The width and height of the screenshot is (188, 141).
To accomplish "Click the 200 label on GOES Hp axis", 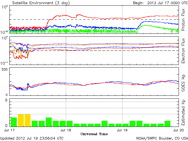I will click(x=5, y=69).
